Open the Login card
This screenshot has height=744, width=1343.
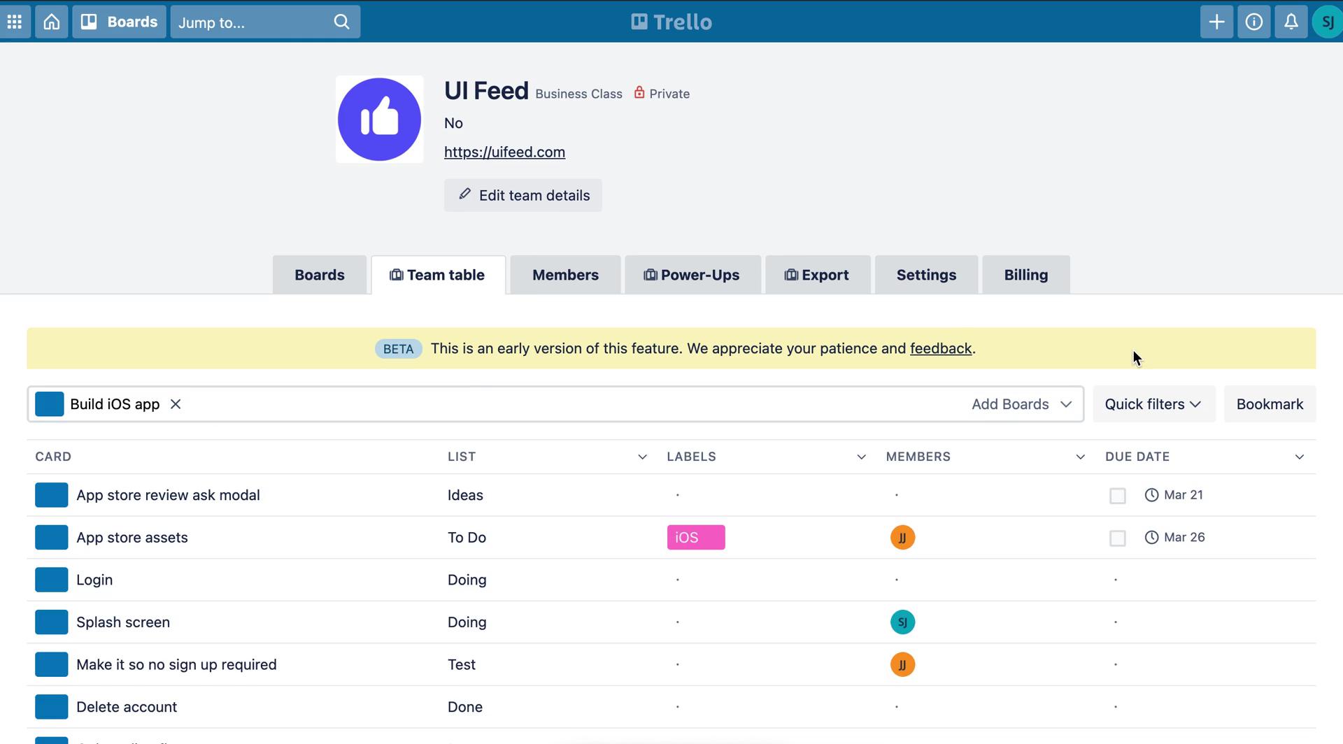coord(94,580)
